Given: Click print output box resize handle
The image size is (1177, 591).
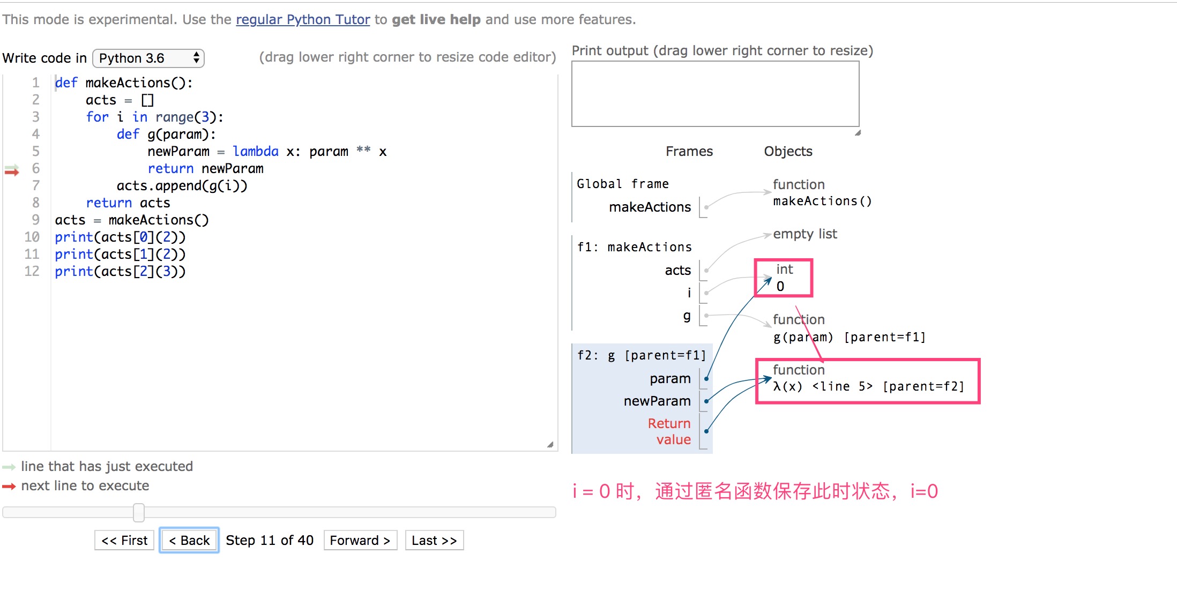Looking at the screenshot, I should [858, 133].
